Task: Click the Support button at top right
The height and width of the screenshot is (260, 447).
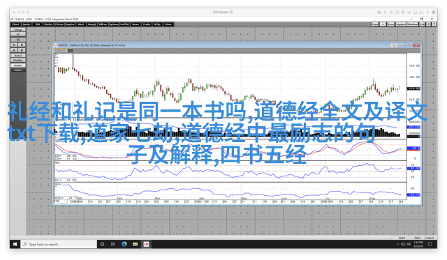Action: click(x=401, y=24)
